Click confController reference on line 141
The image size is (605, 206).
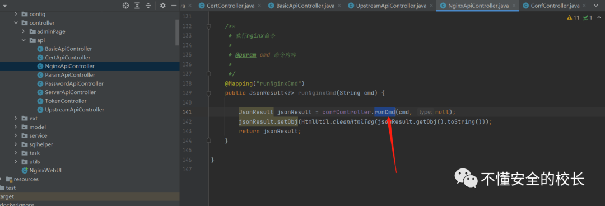click(347, 112)
